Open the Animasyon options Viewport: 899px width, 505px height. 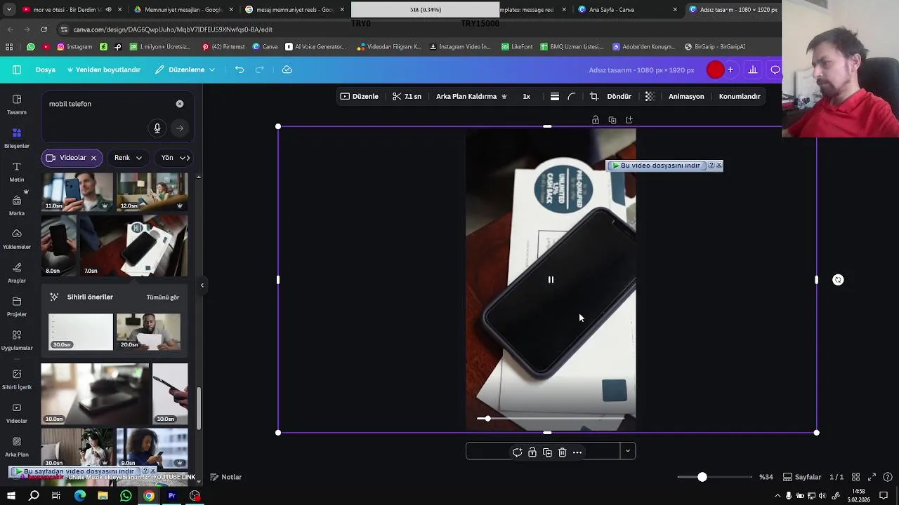pos(686,96)
